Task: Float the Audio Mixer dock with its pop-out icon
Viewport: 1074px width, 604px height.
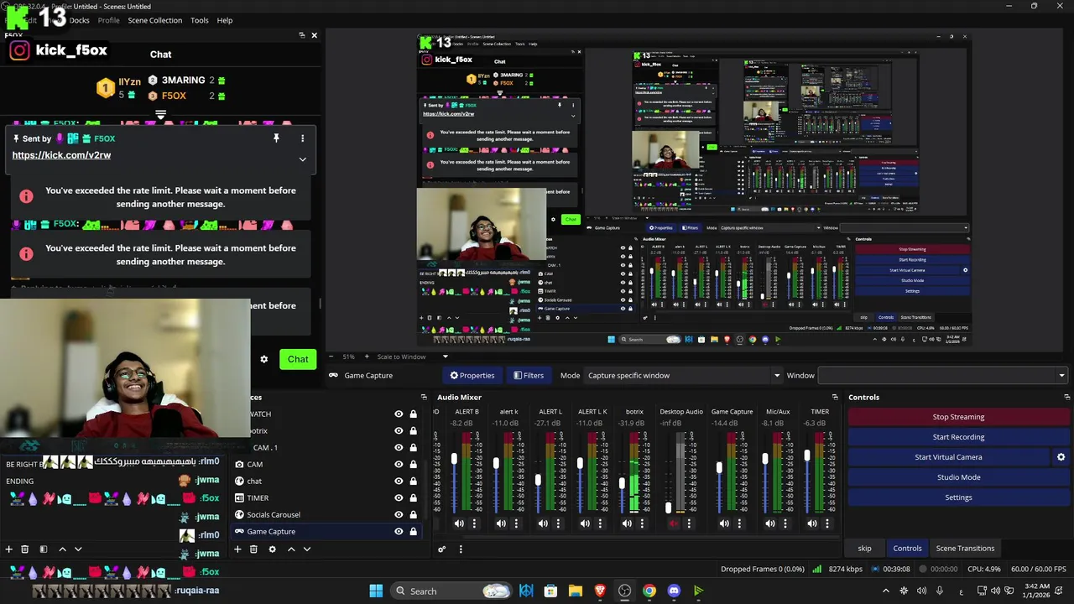Action: [835, 397]
